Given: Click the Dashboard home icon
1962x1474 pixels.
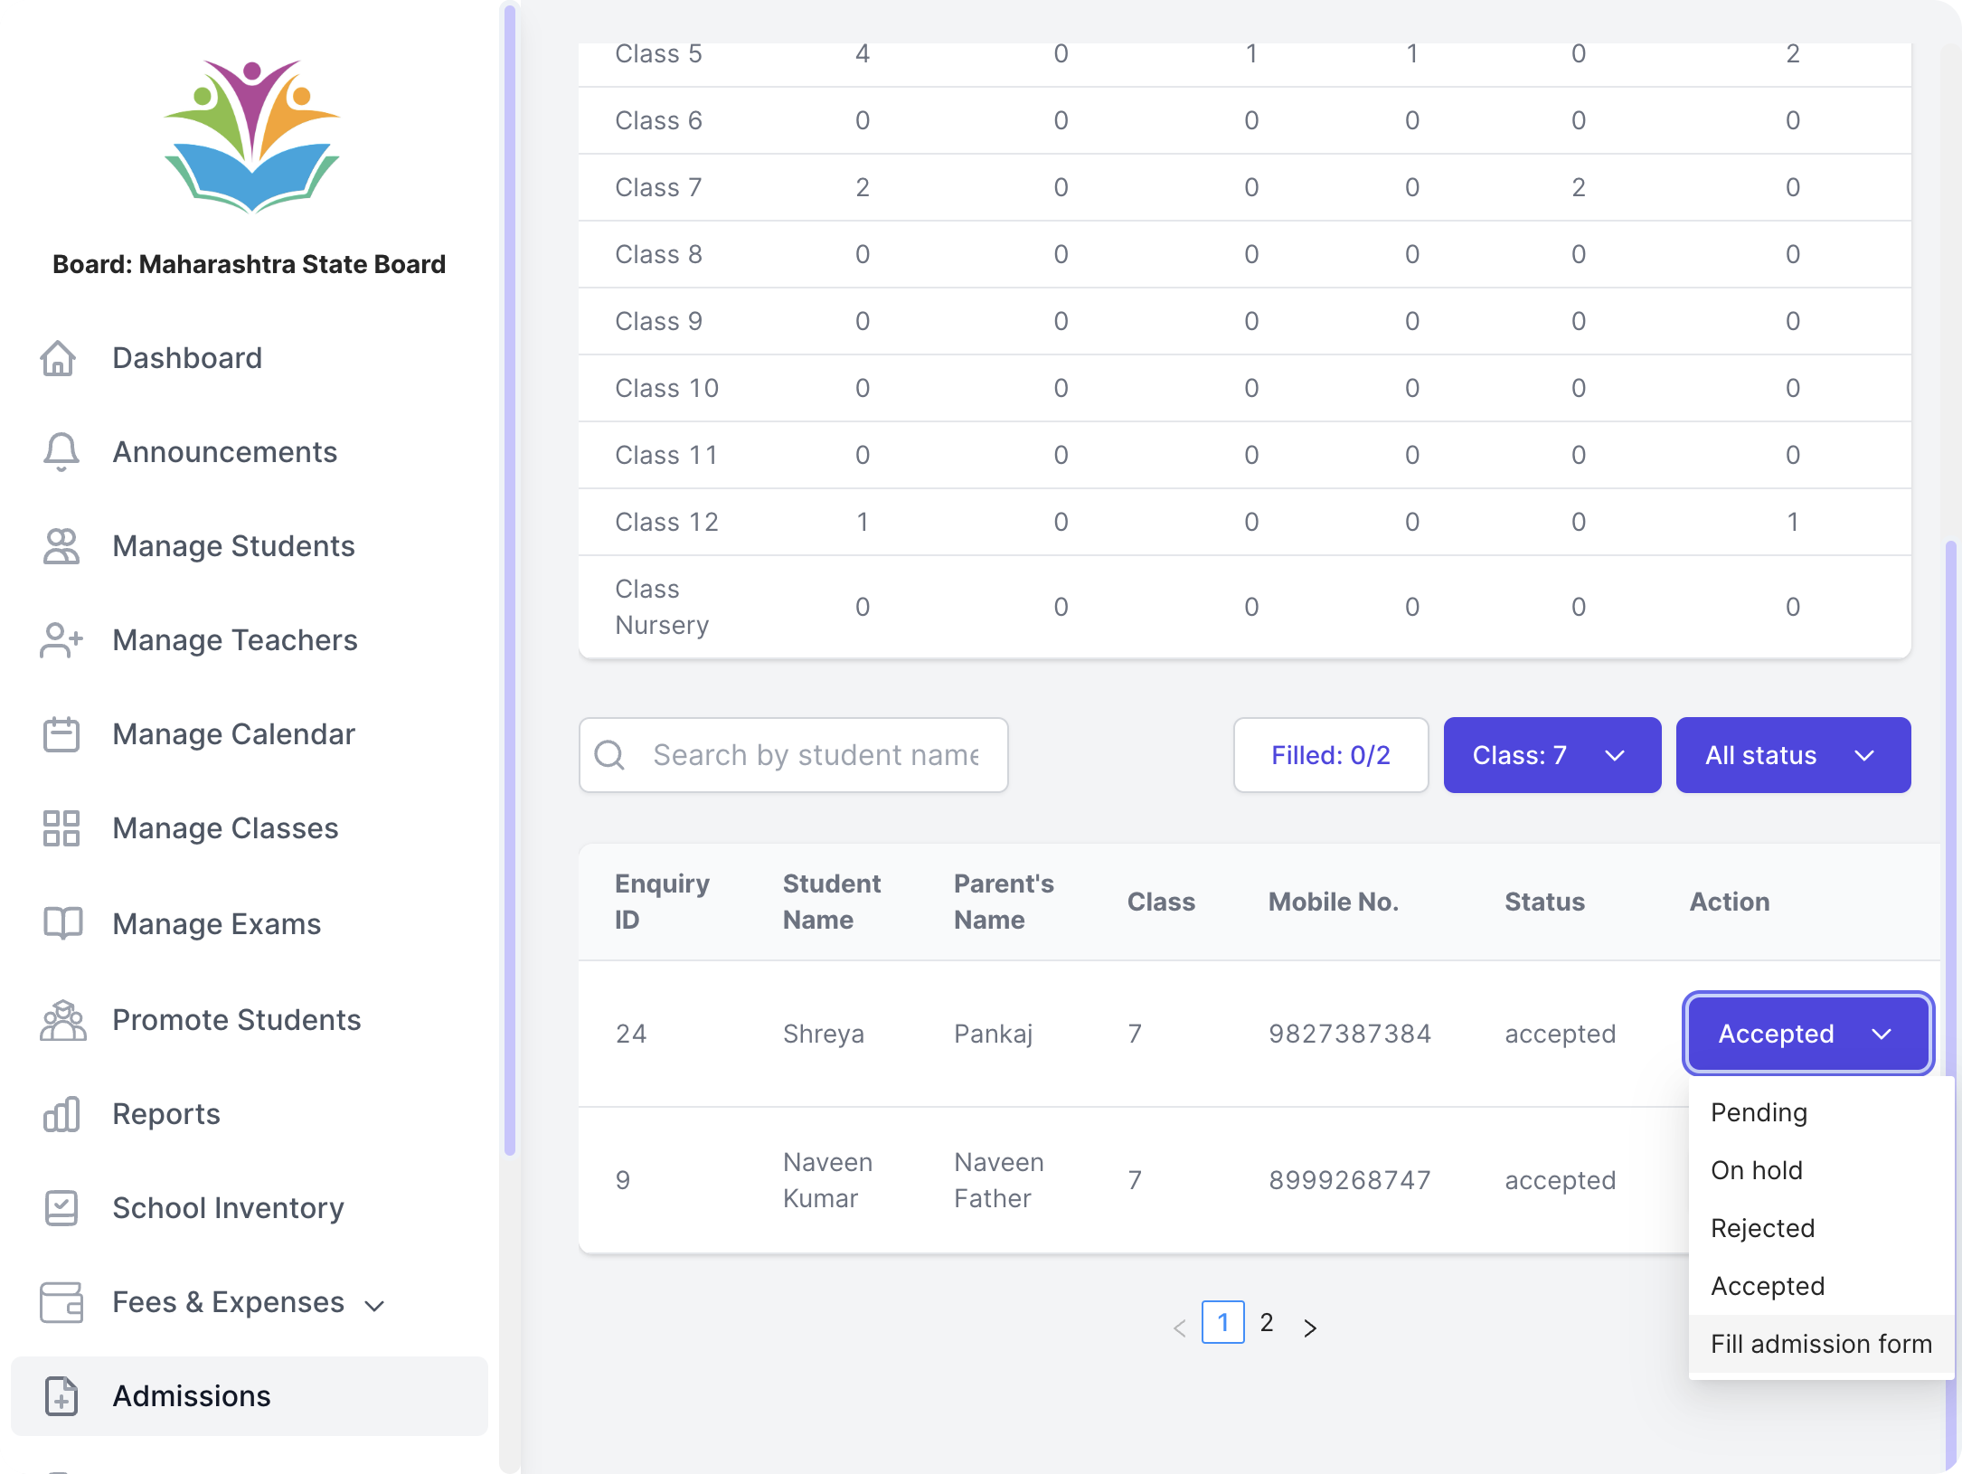Looking at the screenshot, I should pyautogui.click(x=59, y=358).
